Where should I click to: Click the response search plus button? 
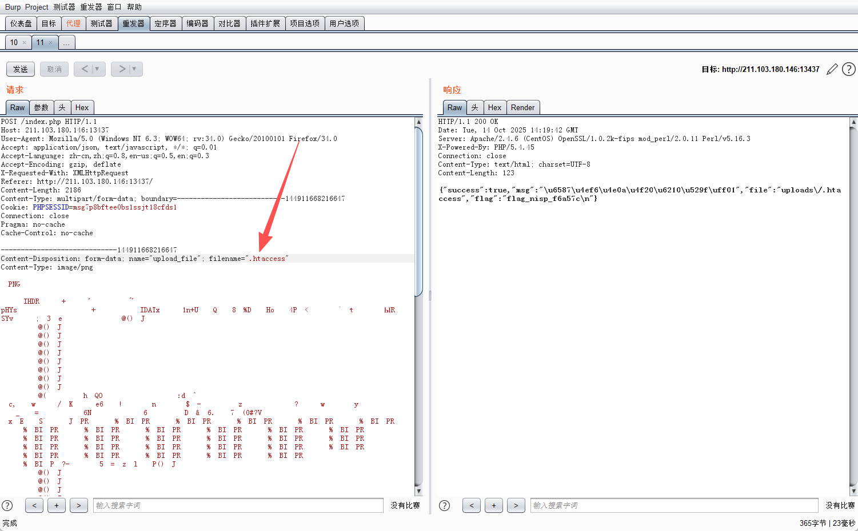[494, 505]
